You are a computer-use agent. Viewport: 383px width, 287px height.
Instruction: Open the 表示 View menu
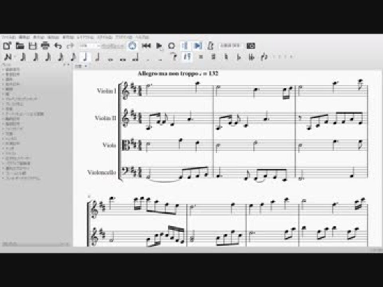(x=39, y=37)
